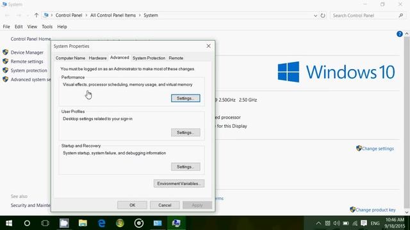Launch Microsoft Edge from taskbar
The width and height of the screenshot is (410, 230).
[x=101, y=223]
